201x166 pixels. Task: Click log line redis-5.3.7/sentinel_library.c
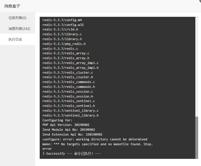point(71,111)
